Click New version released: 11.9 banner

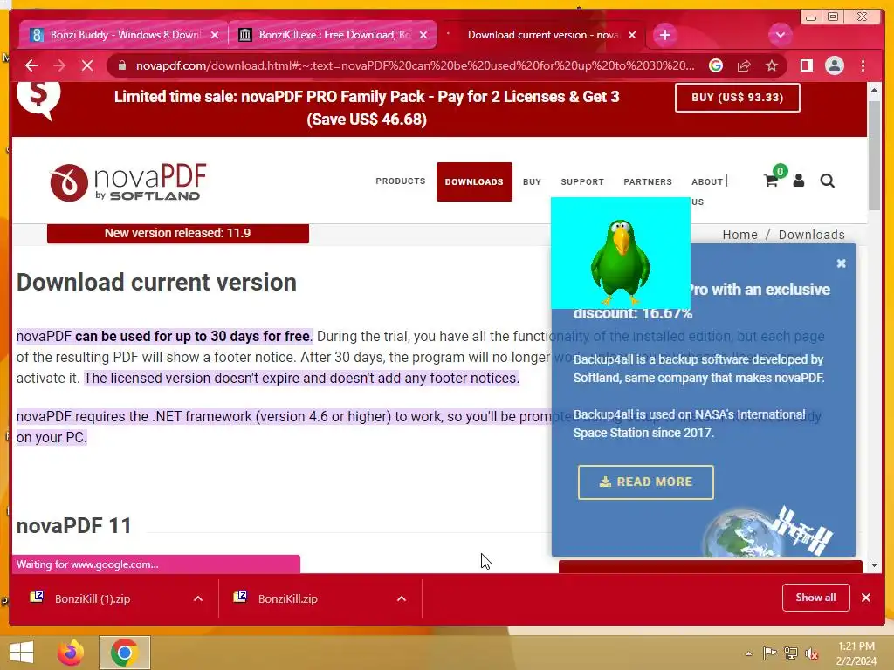click(x=178, y=233)
